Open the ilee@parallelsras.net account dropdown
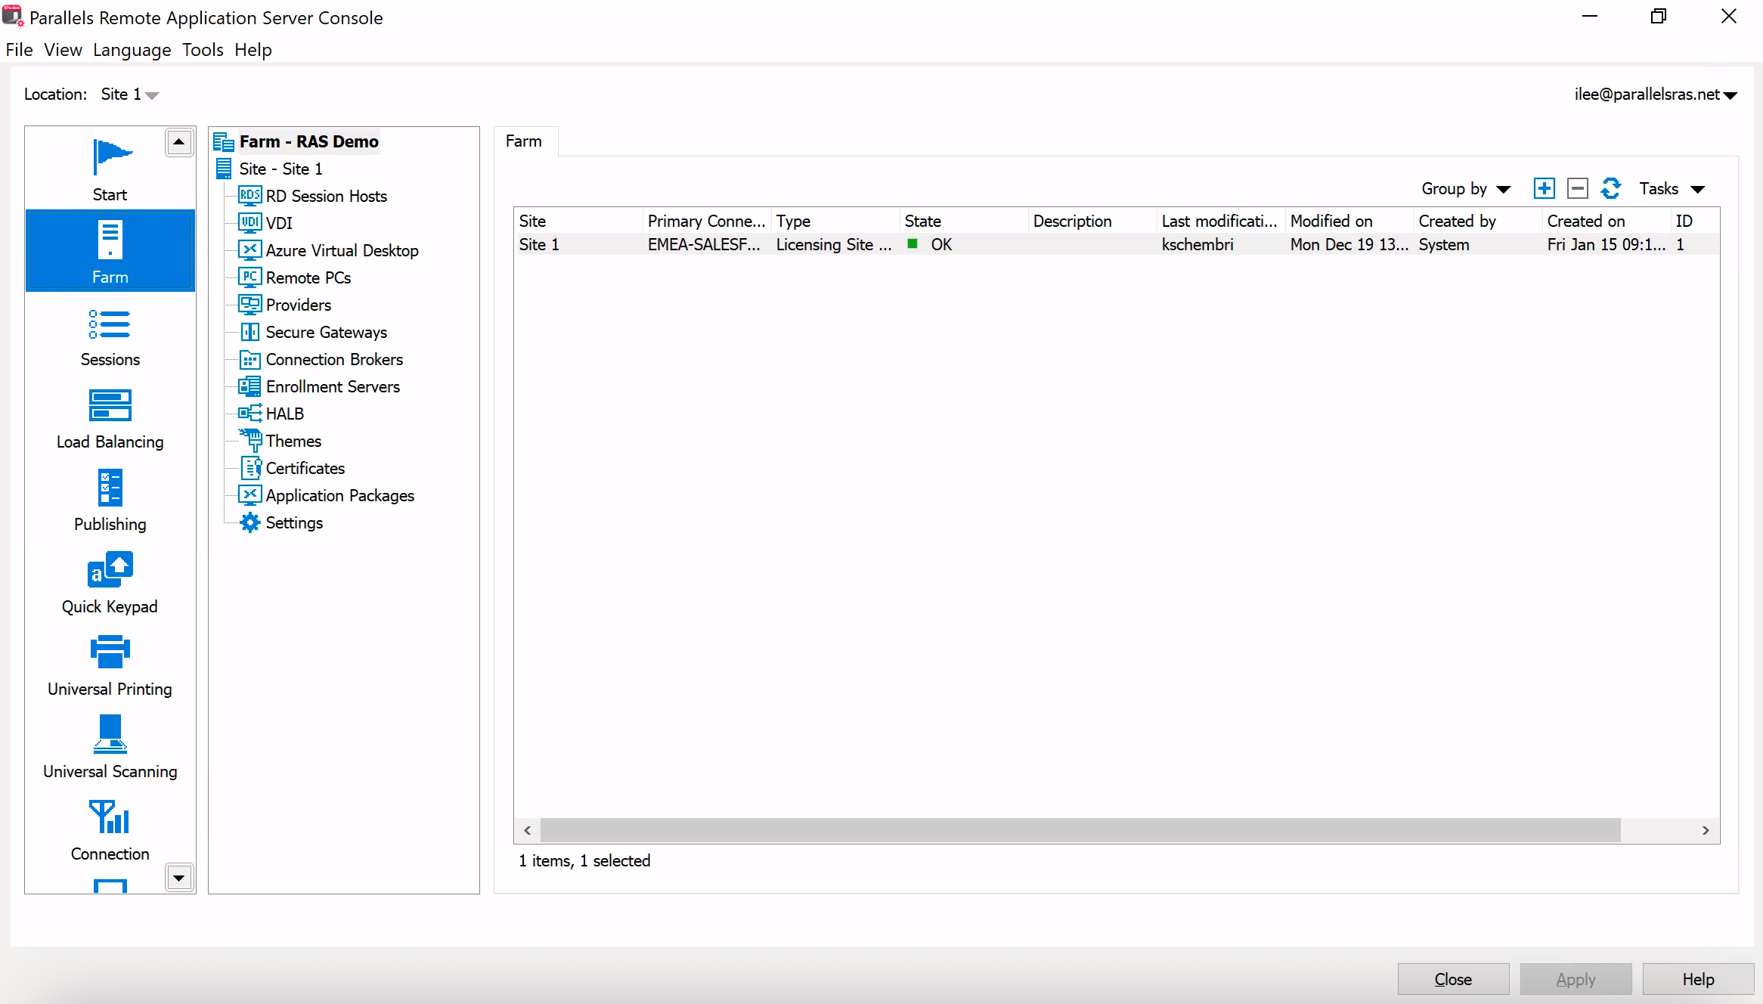 1656,95
